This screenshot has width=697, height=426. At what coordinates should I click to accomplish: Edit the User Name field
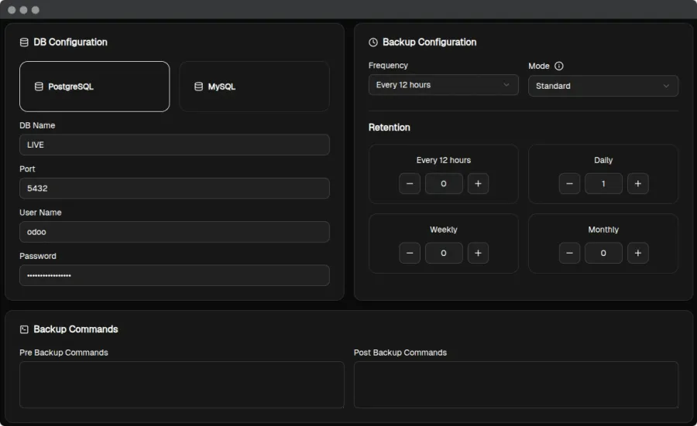174,232
